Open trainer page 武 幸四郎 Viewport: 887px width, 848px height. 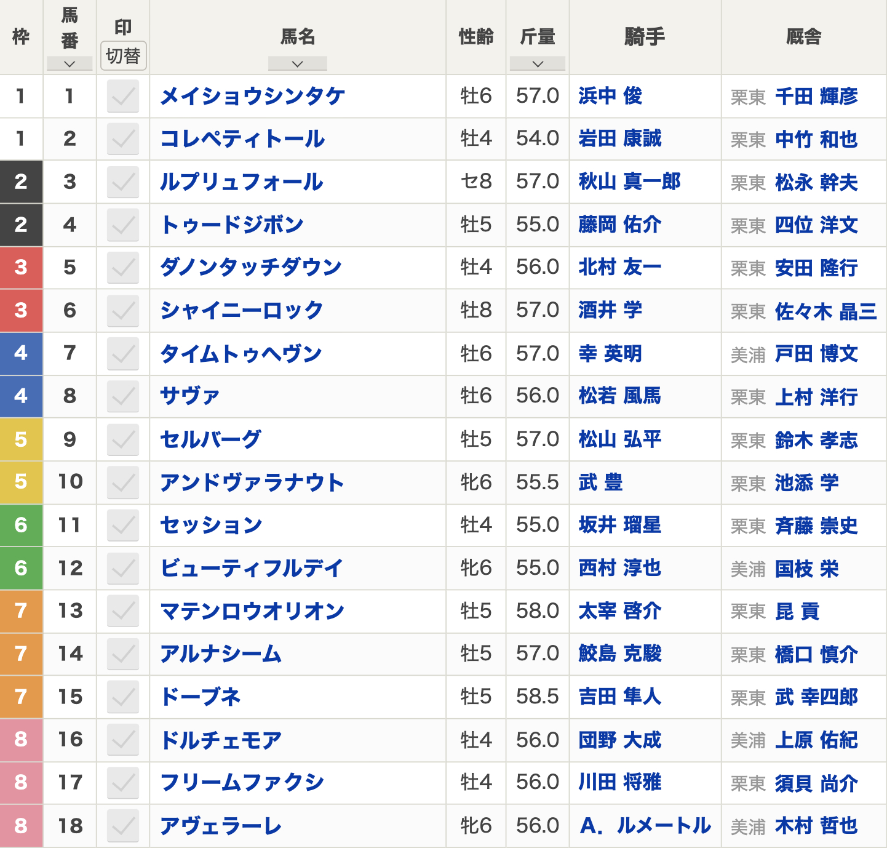coord(816,697)
